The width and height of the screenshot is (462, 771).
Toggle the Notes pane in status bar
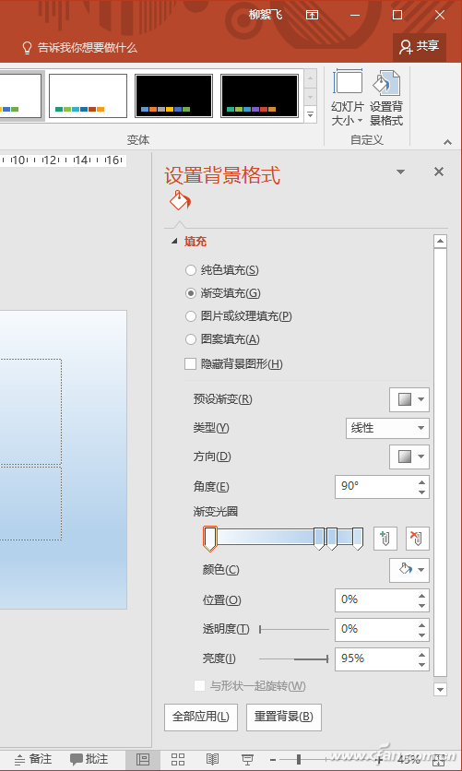(x=32, y=760)
